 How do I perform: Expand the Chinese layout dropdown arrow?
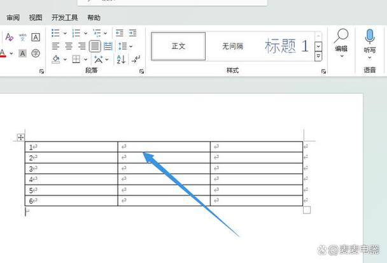point(107,59)
